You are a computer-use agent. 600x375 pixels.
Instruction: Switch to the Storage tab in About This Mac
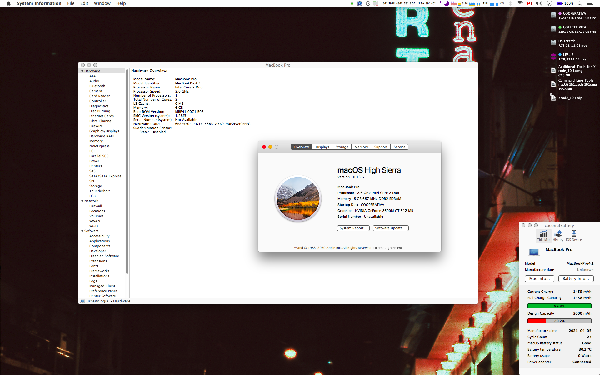coord(342,147)
